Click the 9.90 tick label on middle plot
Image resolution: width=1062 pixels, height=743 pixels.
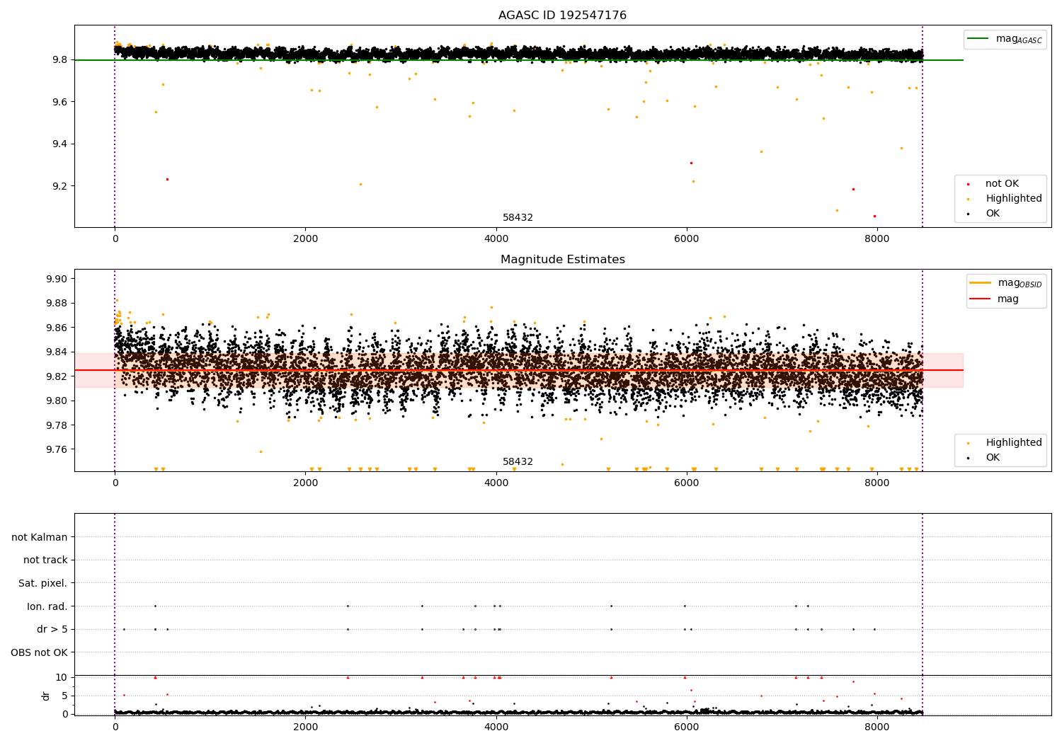pyautogui.click(x=57, y=279)
